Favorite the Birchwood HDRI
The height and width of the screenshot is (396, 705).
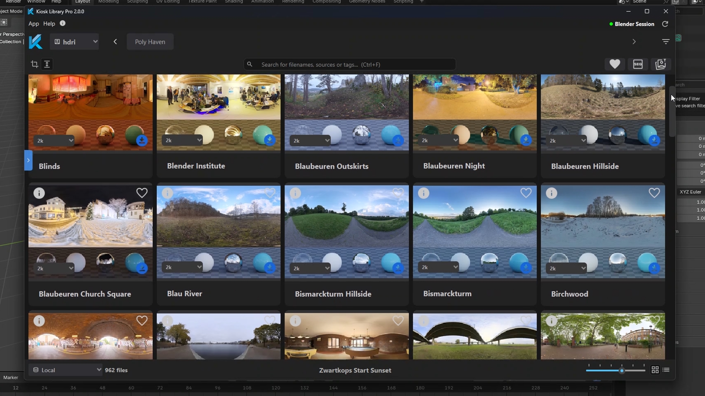pyautogui.click(x=654, y=193)
